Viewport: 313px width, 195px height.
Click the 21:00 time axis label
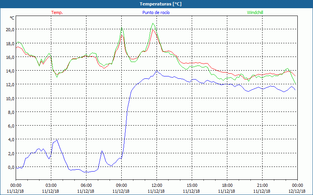[x=262, y=185]
